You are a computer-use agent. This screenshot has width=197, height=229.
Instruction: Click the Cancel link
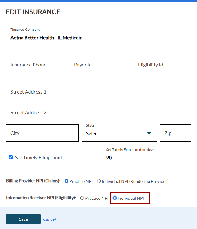[49, 219]
